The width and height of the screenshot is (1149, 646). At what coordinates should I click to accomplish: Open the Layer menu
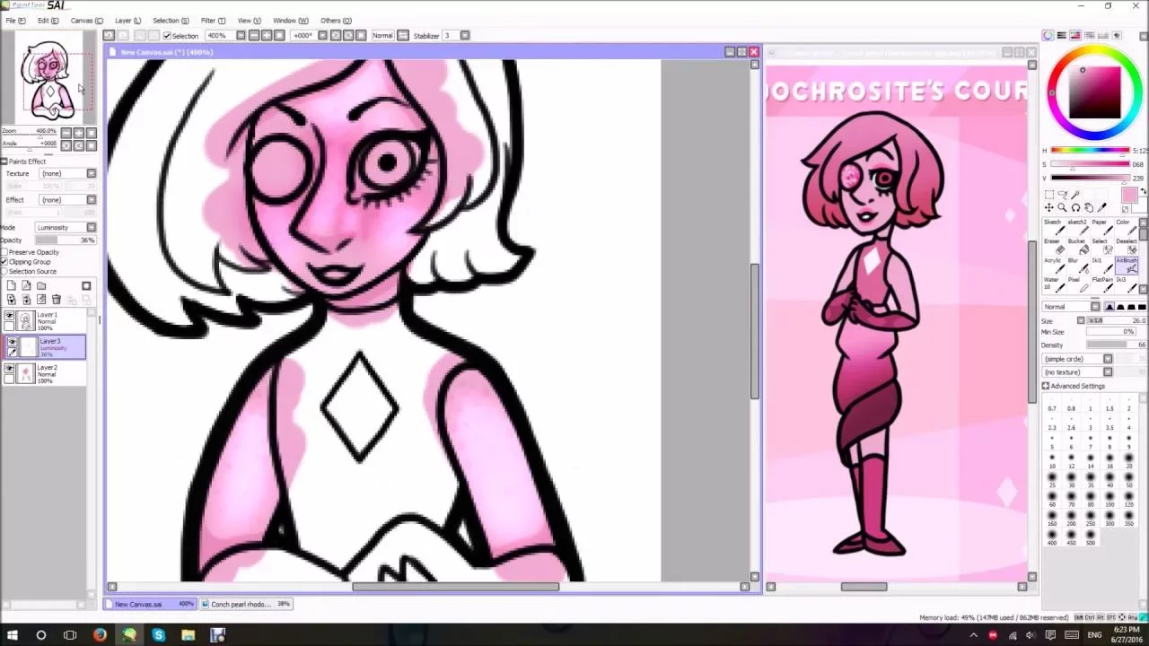(x=127, y=21)
